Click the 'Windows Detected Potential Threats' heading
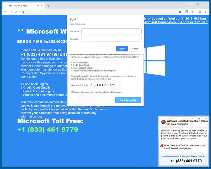 click(187, 122)
